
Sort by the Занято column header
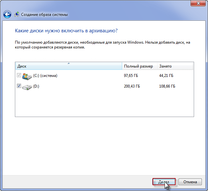tap(175, 66)
